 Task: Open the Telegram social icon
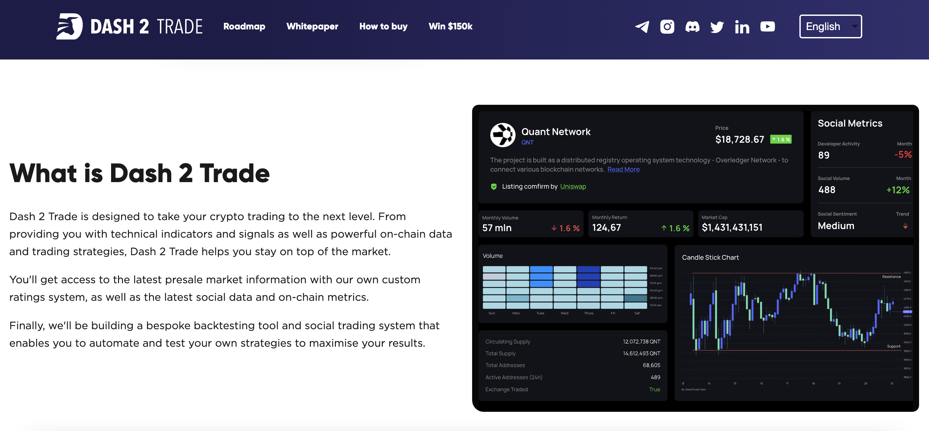point(642,27)
